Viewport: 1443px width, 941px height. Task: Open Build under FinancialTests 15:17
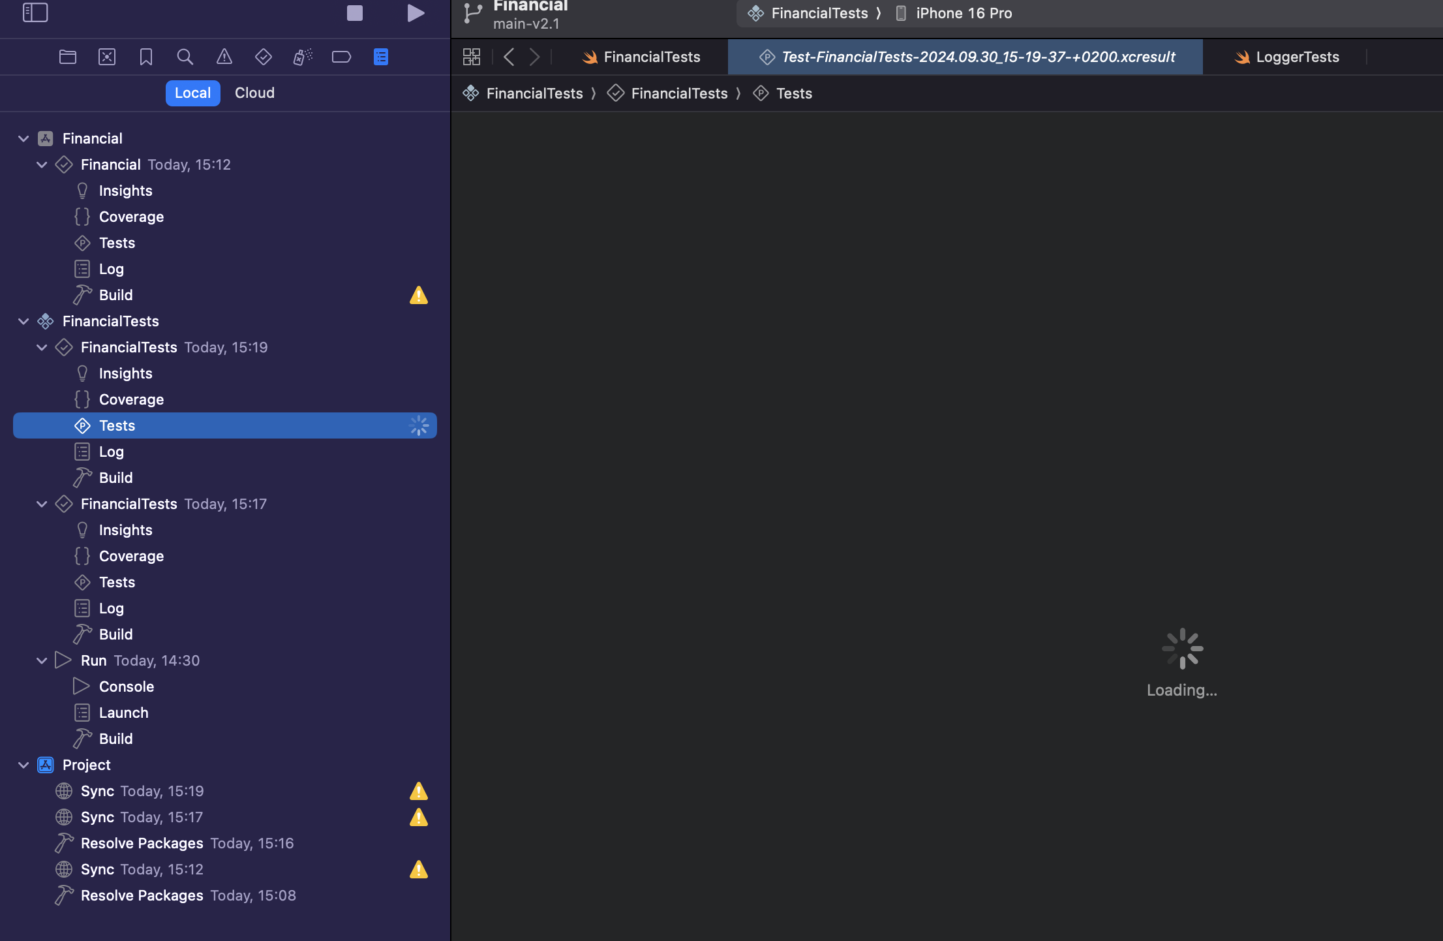pos(225,634)
